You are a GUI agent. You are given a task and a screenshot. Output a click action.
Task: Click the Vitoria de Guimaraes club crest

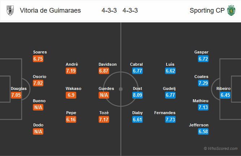pyautogui.click(x=10, y=10)
